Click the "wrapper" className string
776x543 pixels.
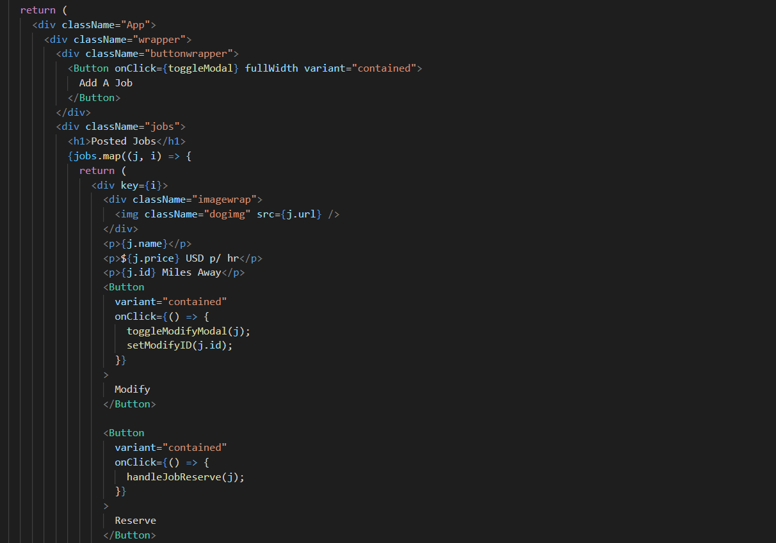tap(159, 40)
